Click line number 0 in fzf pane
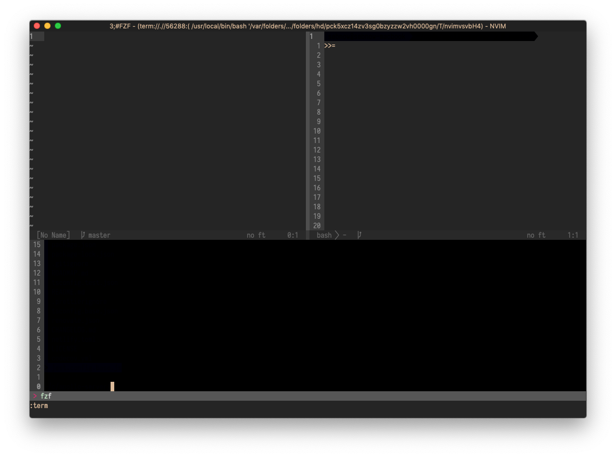 tap(38, 387)
